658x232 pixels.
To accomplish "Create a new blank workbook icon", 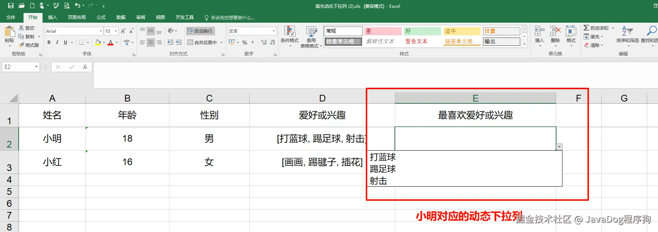I will 32,6.
